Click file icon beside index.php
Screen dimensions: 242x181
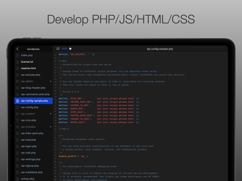18,55
